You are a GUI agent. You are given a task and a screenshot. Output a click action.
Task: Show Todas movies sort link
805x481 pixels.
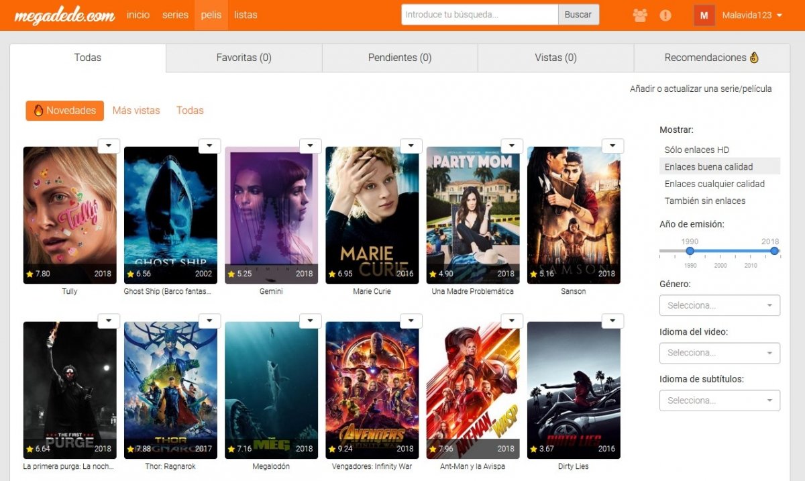[x=190, y=111]
